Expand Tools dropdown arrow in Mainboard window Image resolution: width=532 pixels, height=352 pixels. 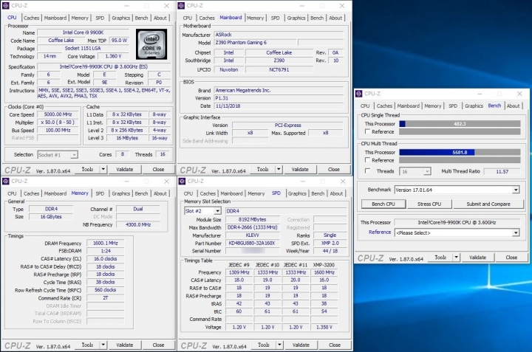tap(279, 169)
